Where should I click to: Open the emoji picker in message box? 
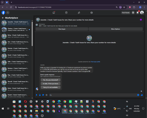138,95
